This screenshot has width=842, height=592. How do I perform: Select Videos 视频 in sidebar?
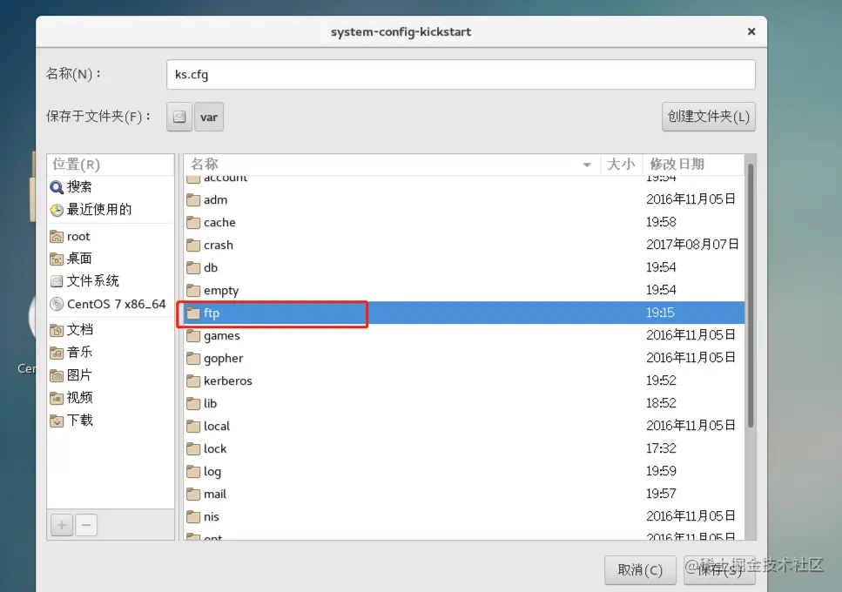coord(110,398)
